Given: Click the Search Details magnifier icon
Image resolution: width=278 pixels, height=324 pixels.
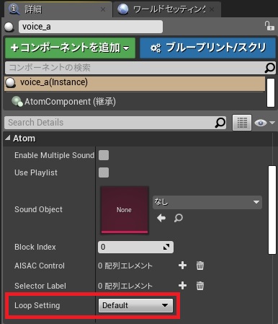Looking at the screenshot, I should [x=220, y=123].
